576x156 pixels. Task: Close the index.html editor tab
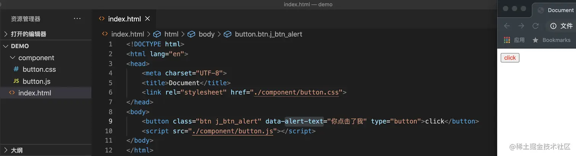click(148, 19)
